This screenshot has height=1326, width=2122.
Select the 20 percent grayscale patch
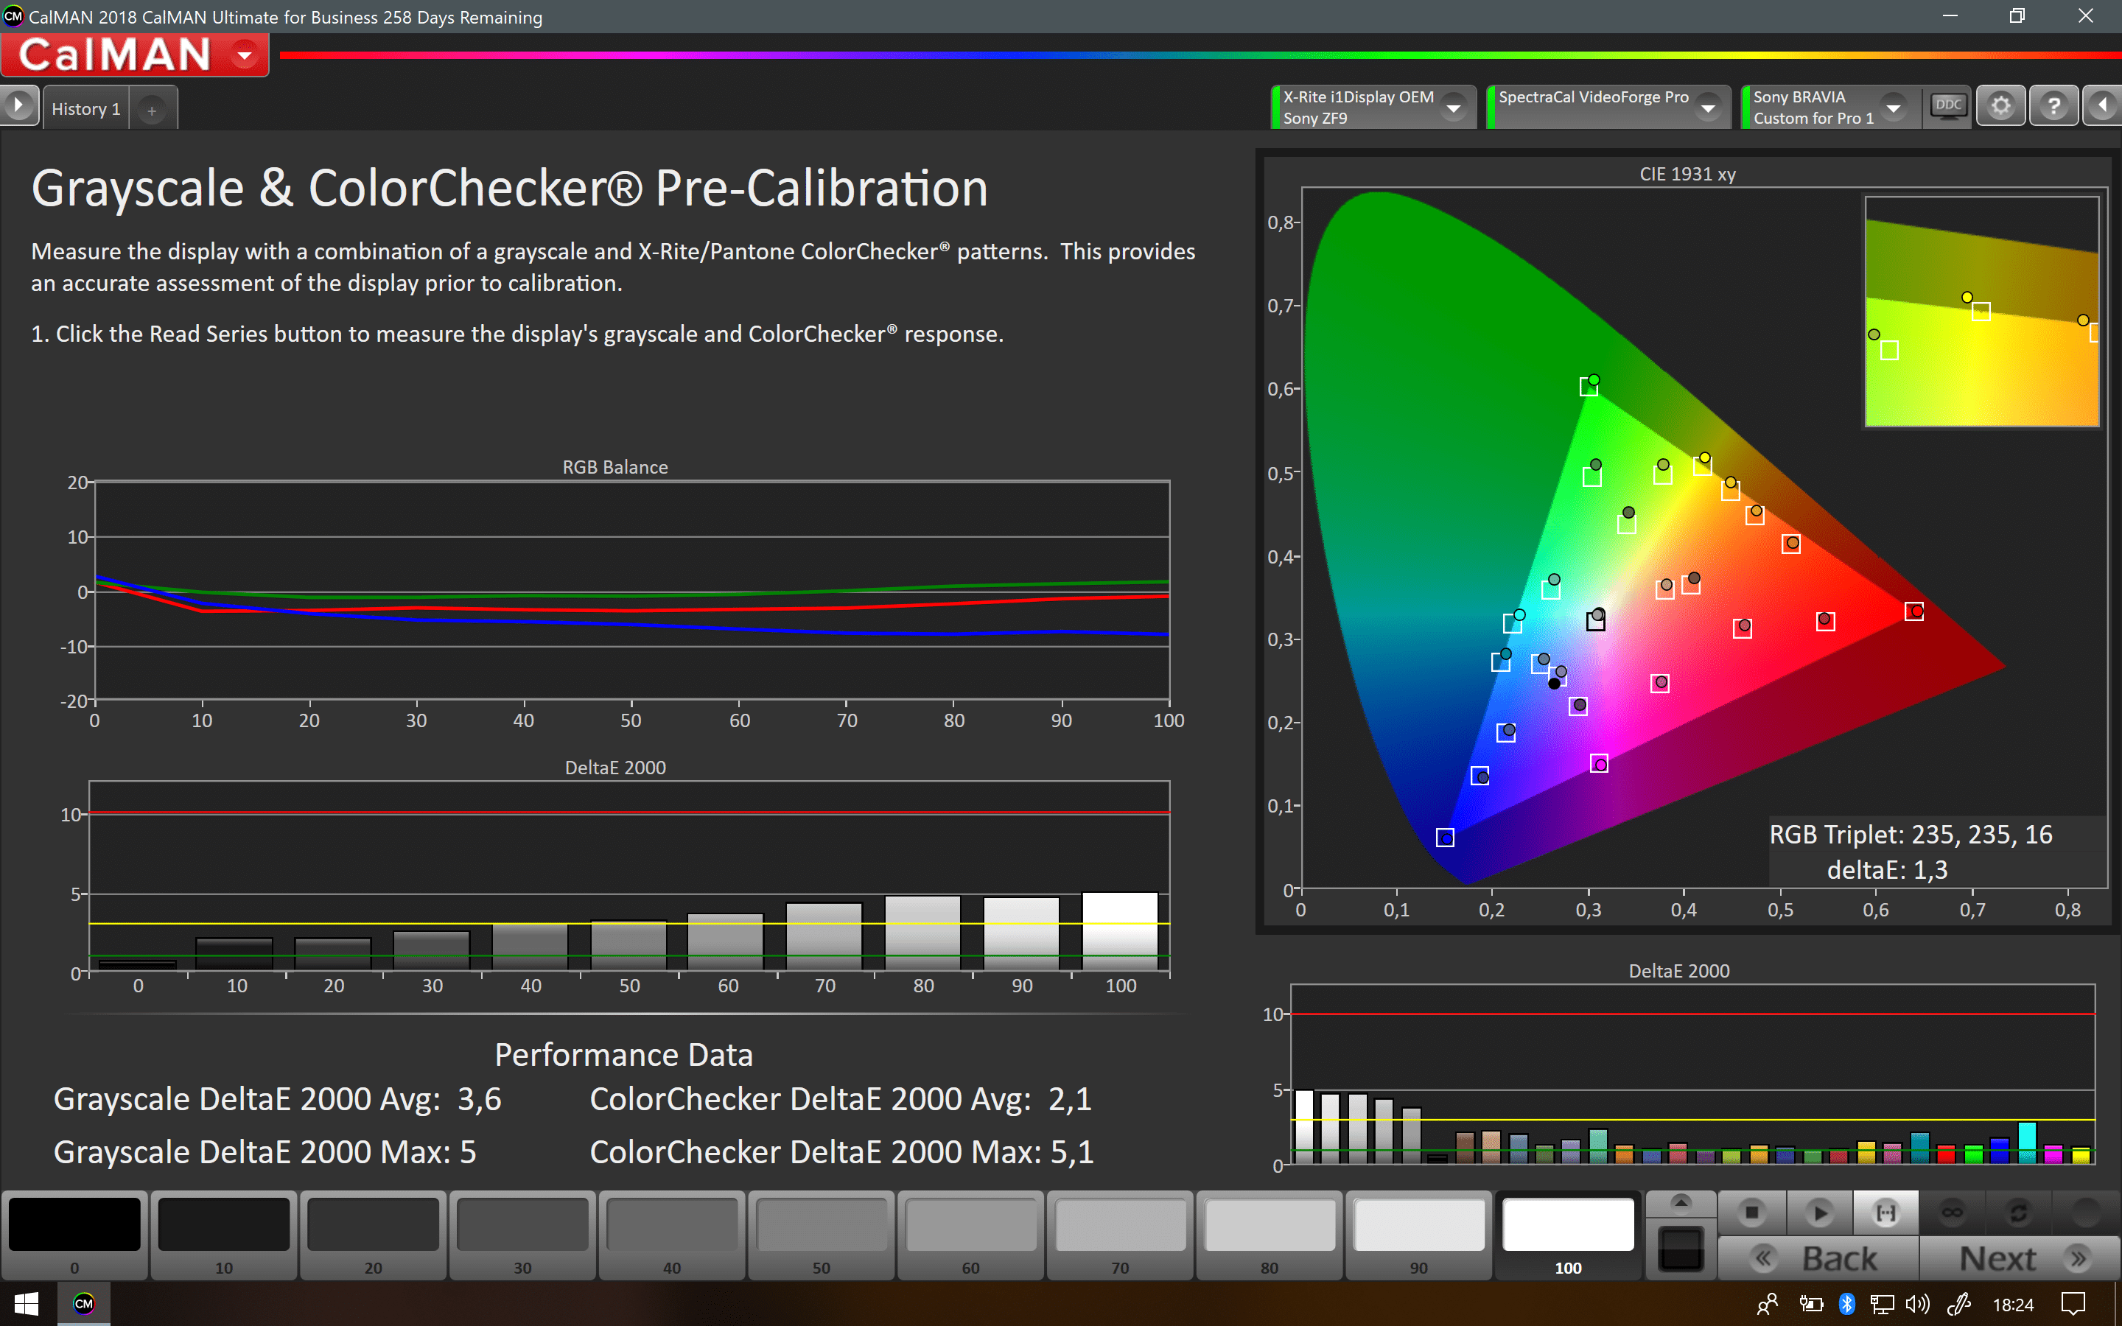(374, 1235)
